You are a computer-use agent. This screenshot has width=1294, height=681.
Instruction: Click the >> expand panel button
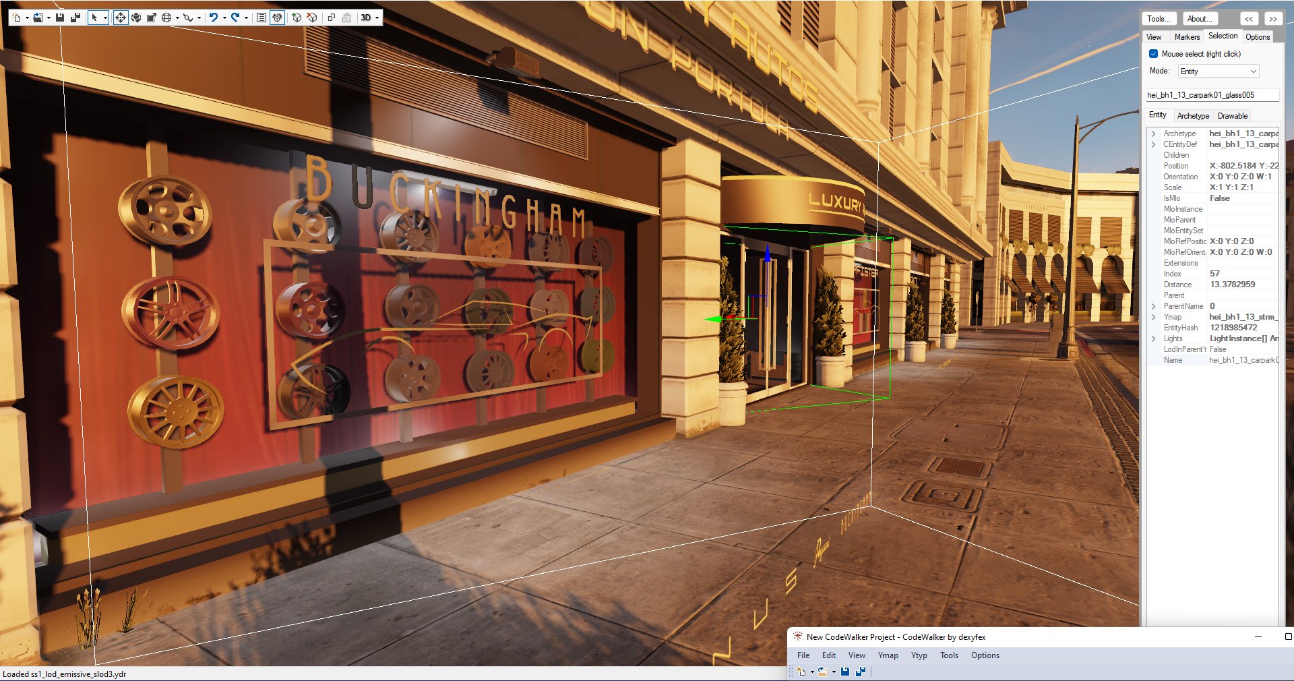coord(1273,19)
